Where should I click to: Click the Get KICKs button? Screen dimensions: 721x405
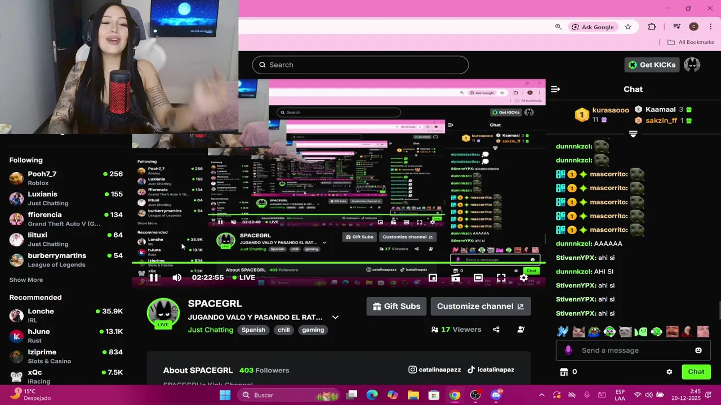[x=652, y=65]
